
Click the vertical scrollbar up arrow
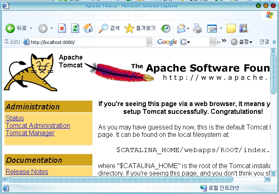click(273, 51)
